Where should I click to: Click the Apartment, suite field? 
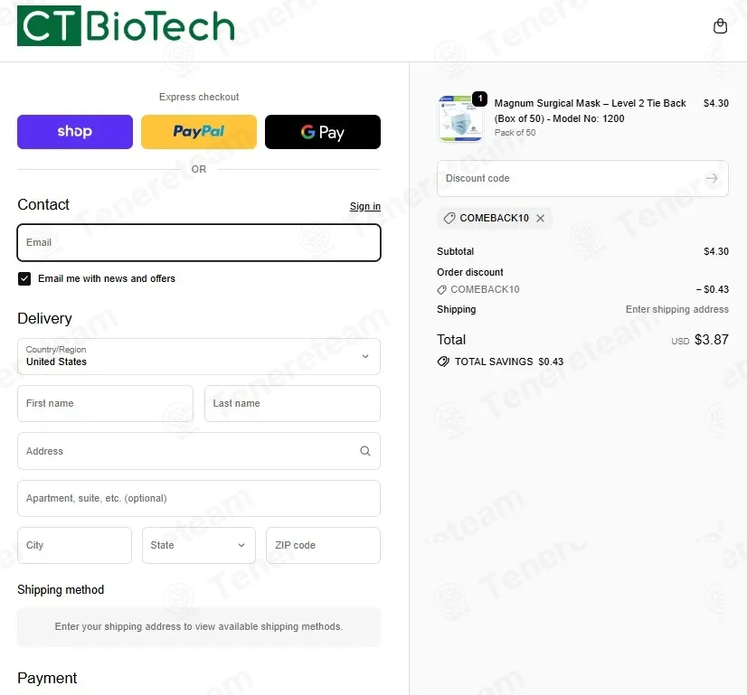[199, 498]
